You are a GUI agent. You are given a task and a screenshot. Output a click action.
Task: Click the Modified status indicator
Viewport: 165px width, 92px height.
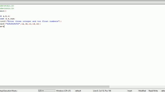coord(142,91)
